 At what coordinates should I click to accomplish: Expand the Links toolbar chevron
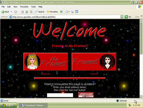click(141, 16)
